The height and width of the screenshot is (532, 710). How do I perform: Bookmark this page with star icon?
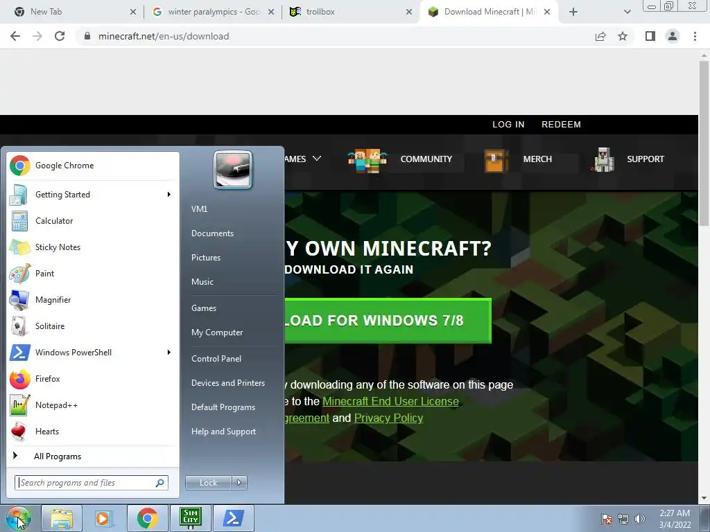pos(623,36)
